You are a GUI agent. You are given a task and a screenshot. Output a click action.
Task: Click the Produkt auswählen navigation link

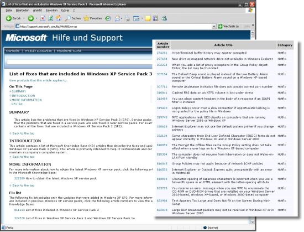coord(38,51)
